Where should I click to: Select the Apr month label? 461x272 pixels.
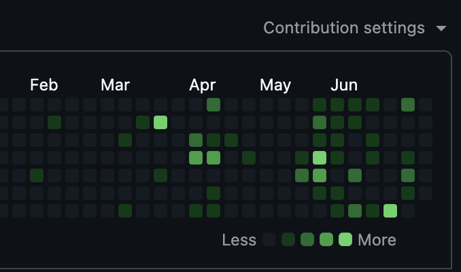pyautogui.click(x=202, y=85)
